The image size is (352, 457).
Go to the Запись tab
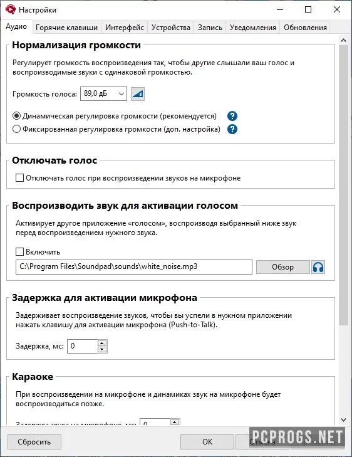[210, 28]
